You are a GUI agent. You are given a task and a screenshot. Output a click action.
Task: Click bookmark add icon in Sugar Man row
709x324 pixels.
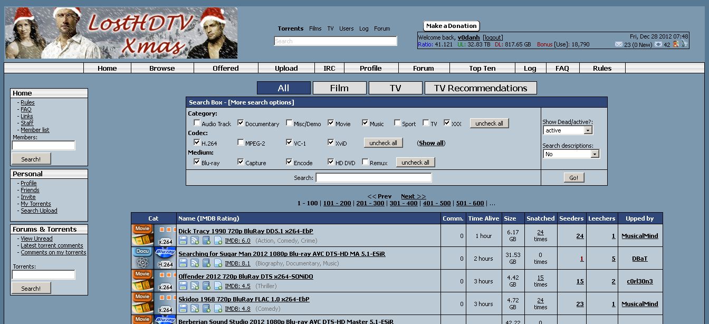[x=206, y=263]
